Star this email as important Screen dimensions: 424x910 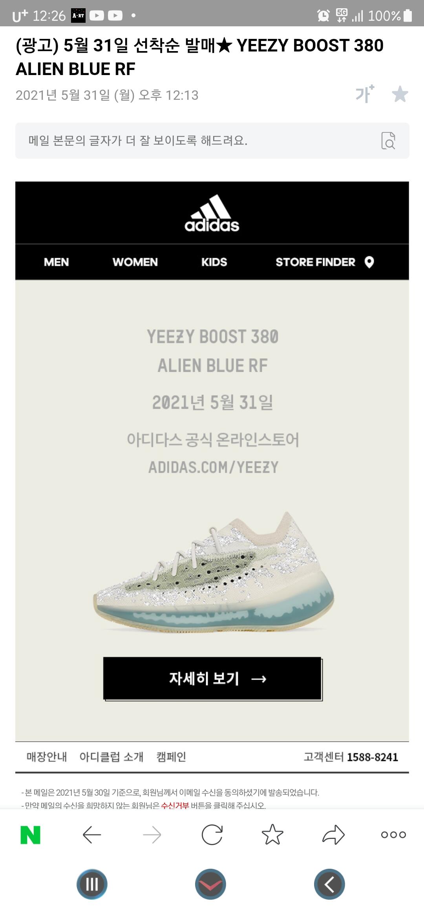coord(400,94)
